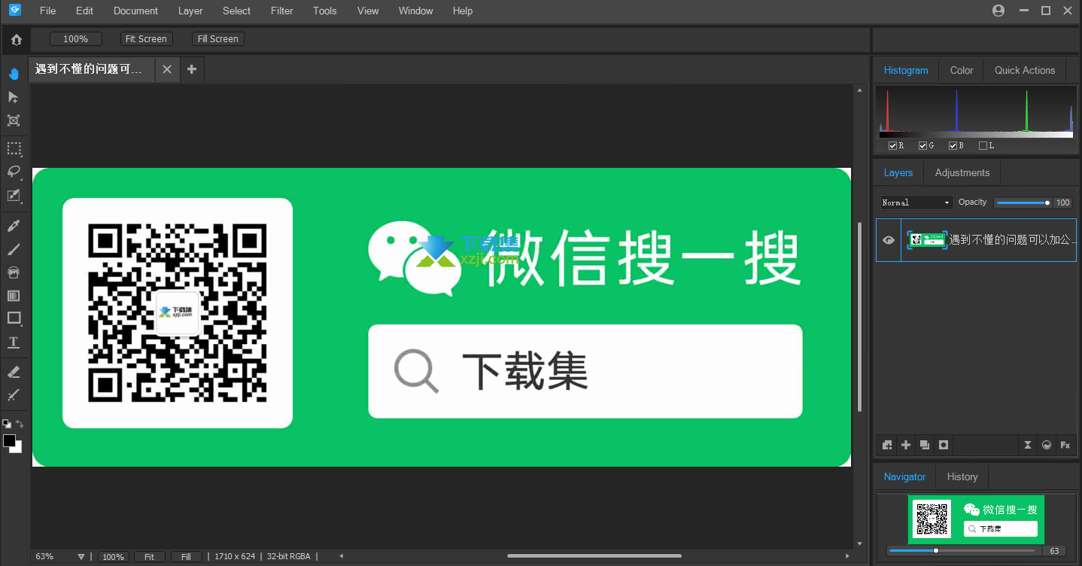Screen dimensions: 1082x566
Task: Switch to the Quick Actions tab
Action: [x=1025, y=70]
